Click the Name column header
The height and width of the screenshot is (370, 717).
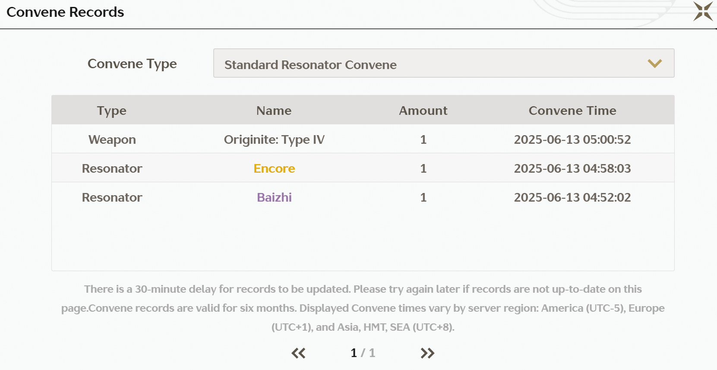pos(274,111)
